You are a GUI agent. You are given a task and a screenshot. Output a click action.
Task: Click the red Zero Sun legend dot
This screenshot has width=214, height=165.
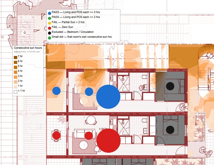[50, 28]
